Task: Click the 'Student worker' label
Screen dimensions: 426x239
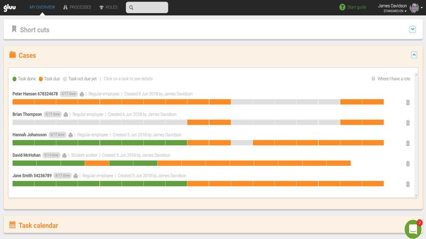Action: 84,155
